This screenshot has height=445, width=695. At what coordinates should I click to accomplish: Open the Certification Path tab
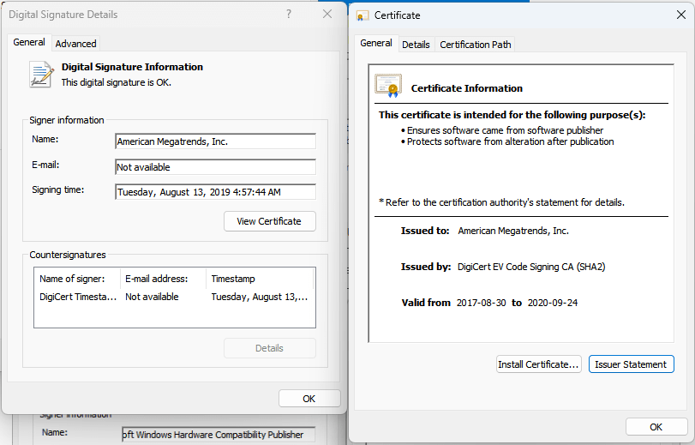coord(476,45)
